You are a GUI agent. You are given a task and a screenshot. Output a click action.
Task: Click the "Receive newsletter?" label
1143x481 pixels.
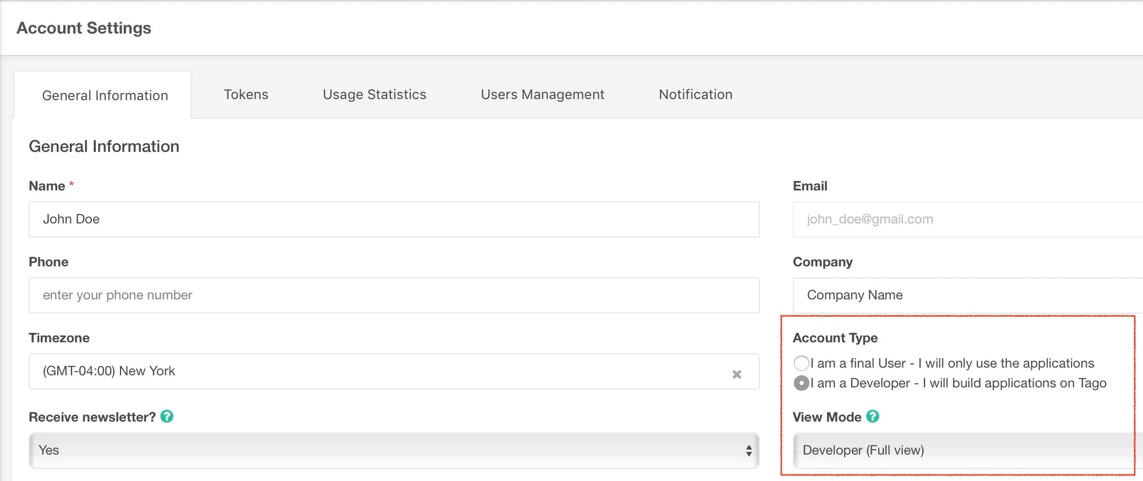(92, 417)
